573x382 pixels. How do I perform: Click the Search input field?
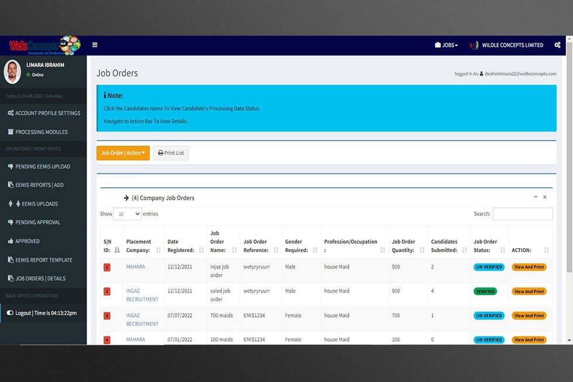[522, 214]
